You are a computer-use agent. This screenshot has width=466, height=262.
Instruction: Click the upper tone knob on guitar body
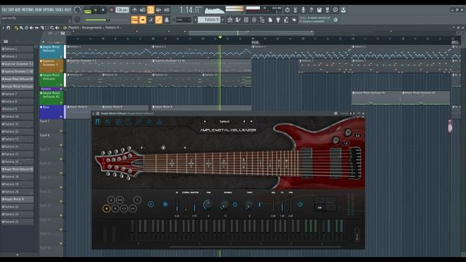[348, 132]
